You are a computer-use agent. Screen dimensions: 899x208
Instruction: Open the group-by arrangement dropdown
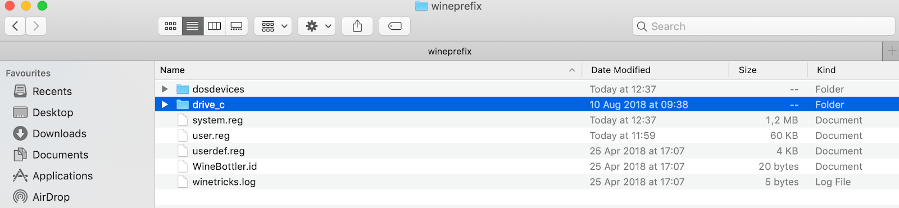coord(273,26)
